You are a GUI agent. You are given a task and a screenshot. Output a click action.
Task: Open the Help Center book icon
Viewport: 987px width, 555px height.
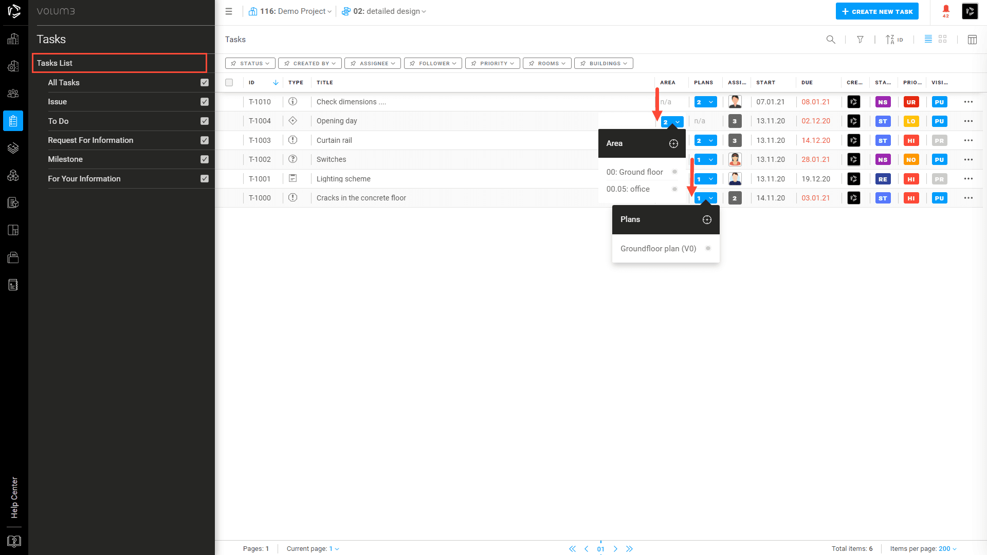pos(14,541)
